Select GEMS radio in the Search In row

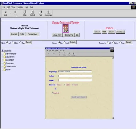click(65, 85)
